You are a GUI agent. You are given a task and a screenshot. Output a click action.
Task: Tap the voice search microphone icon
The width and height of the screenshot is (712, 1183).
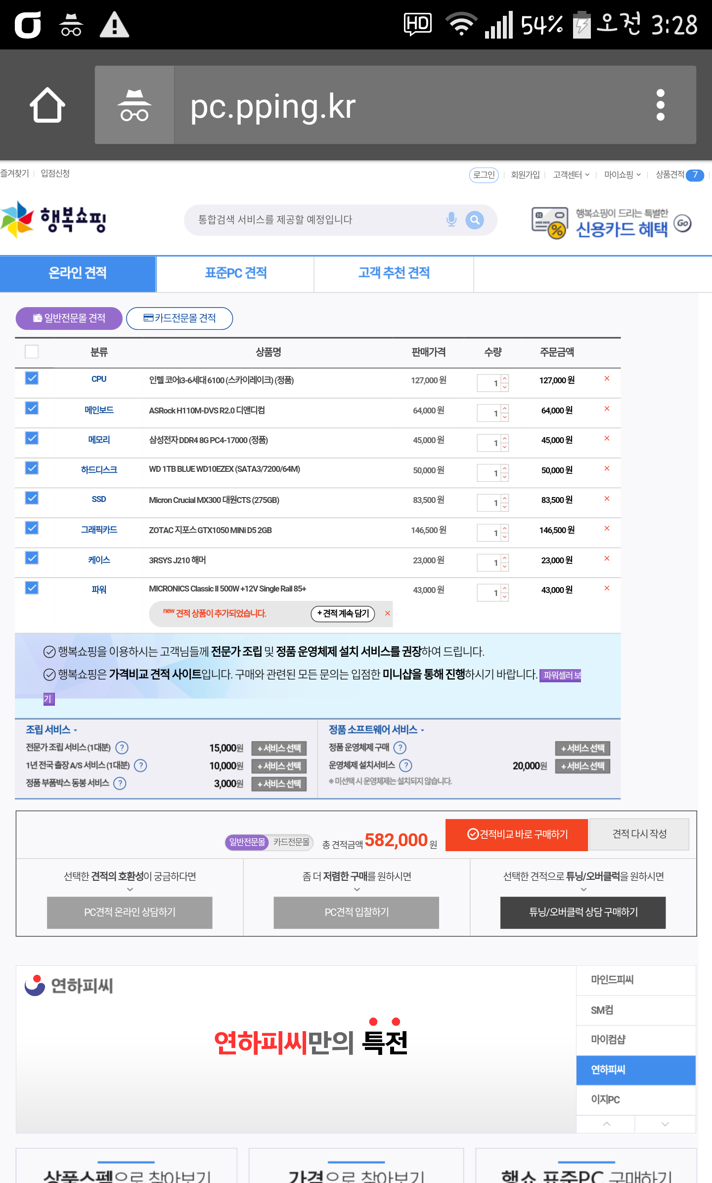(451, 220)
